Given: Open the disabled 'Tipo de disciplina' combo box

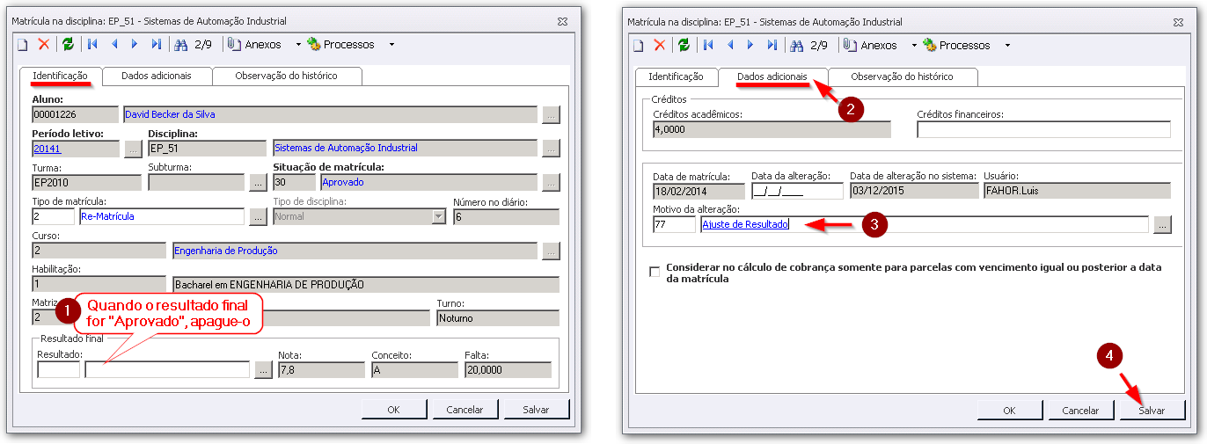Looking at the screenshot, I should click(x=437, y=216).
